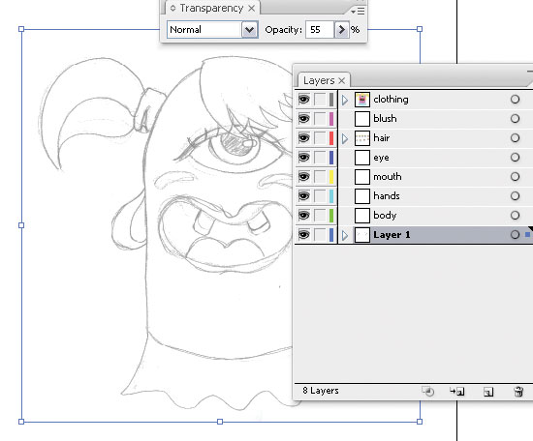
Task: Open Transparency panel options menu
Action: point(358,12)
